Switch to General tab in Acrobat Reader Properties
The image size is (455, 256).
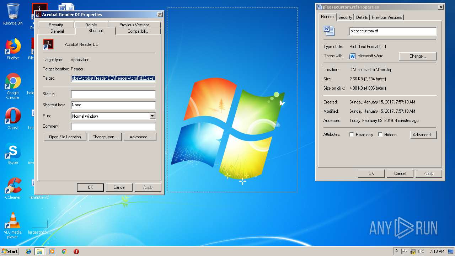tap(57, 31)
